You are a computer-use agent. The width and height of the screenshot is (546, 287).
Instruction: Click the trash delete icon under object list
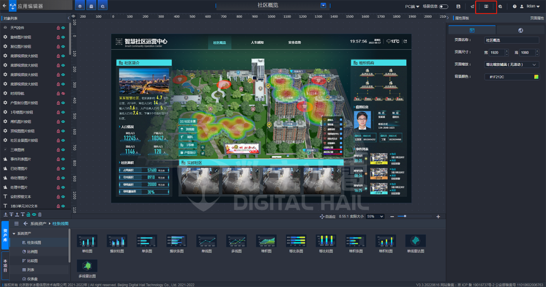pyautogui.click(x=40, y=215)
